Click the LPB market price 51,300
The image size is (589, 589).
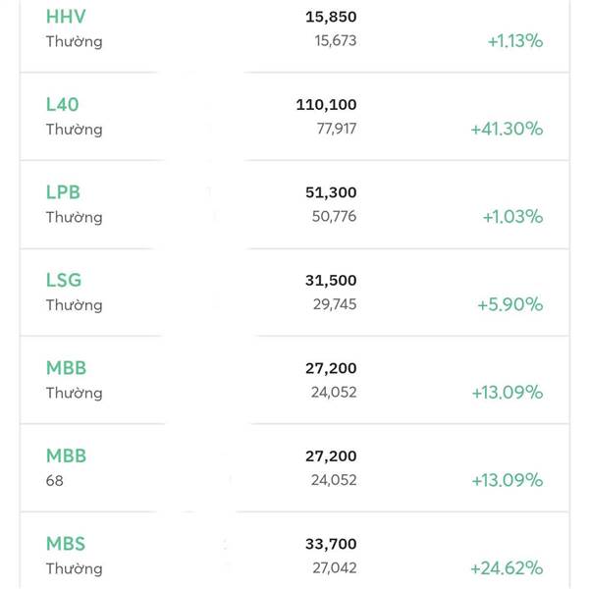click(x=331, y=192)
